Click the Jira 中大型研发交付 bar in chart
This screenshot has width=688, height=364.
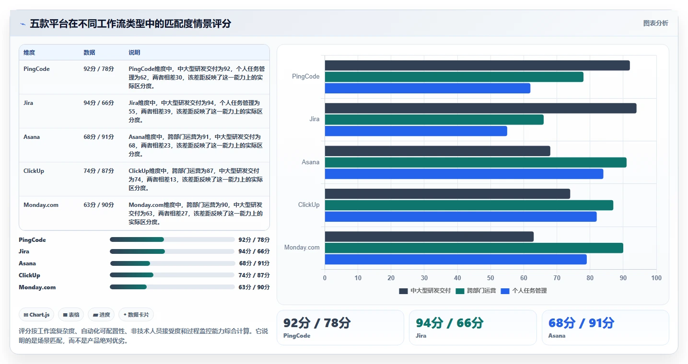(x=480, y=108)
